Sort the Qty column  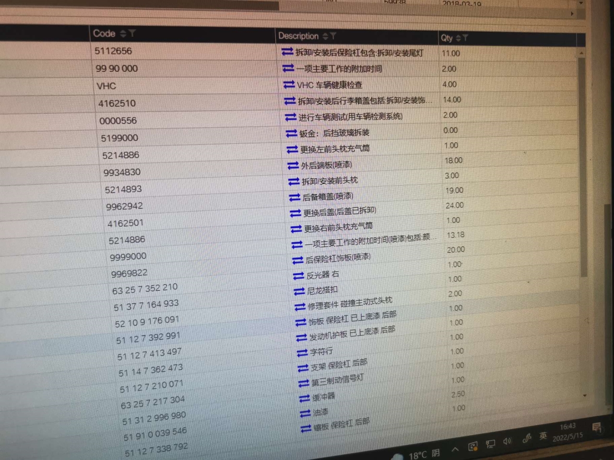(x=458, y=38)
